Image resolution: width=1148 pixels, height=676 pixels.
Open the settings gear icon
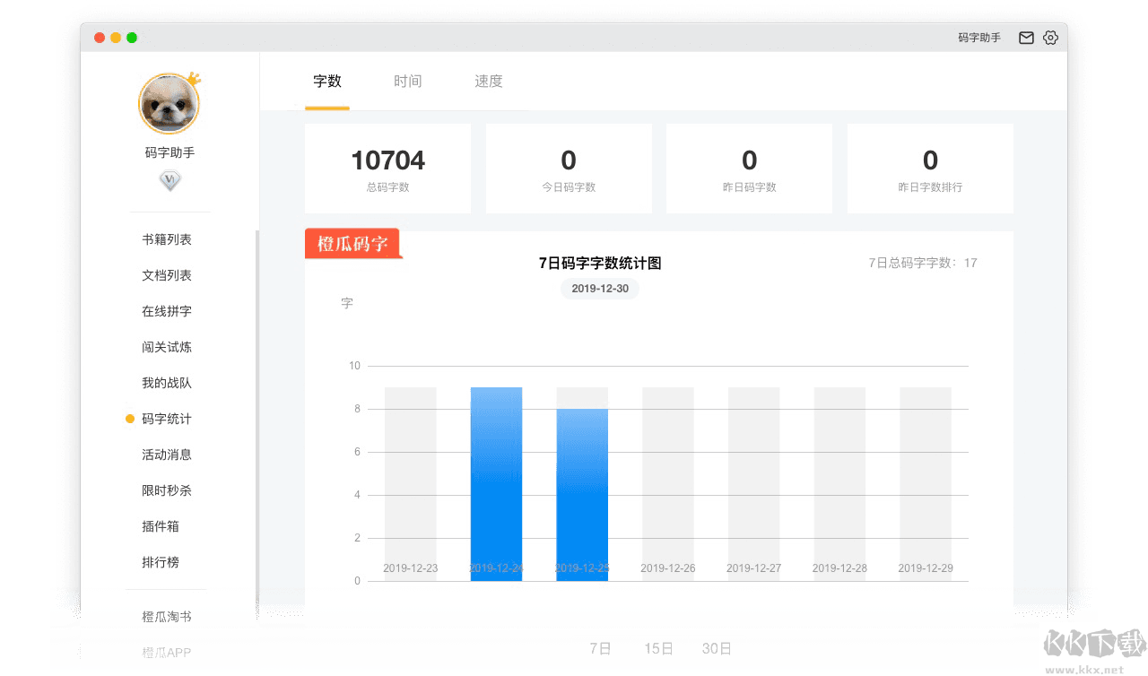pos(1050,38)
